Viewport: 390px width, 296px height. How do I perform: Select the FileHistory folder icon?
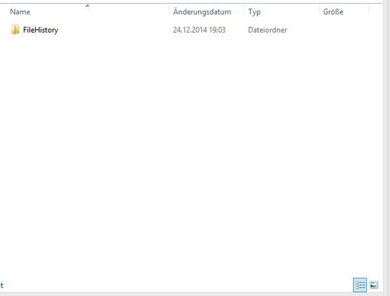coord(15,29)
